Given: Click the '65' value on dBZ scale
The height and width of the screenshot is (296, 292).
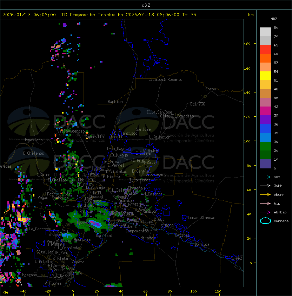Looking at the screenshot, I should (x=276, y=45).
